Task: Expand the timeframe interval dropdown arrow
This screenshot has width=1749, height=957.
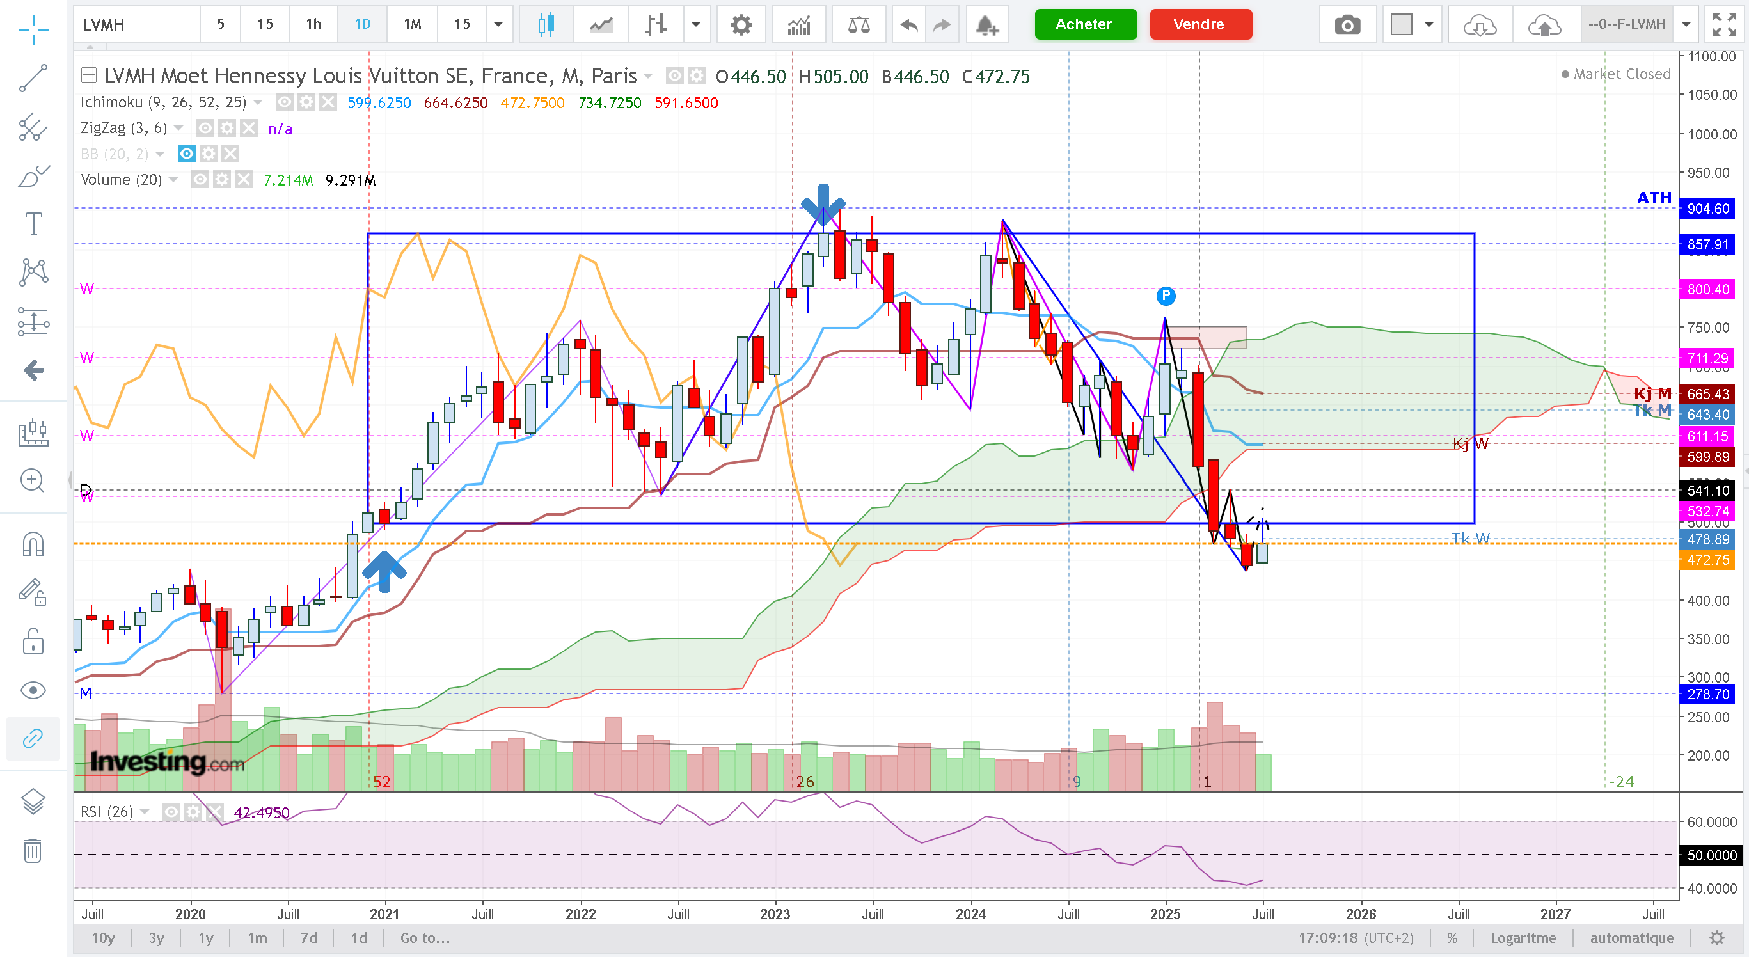Action: click(498, 25)
